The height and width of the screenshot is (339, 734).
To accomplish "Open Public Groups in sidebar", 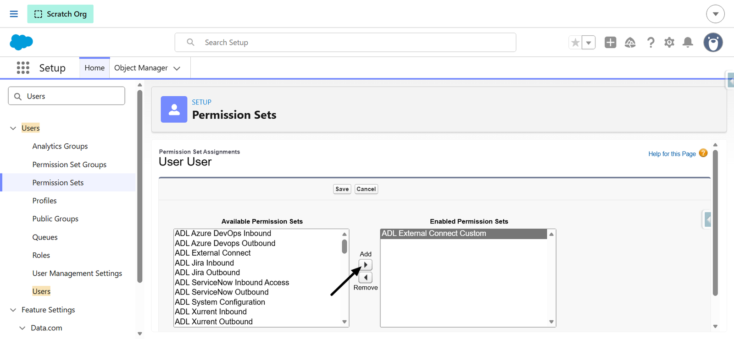I will (x=56, y=219).
